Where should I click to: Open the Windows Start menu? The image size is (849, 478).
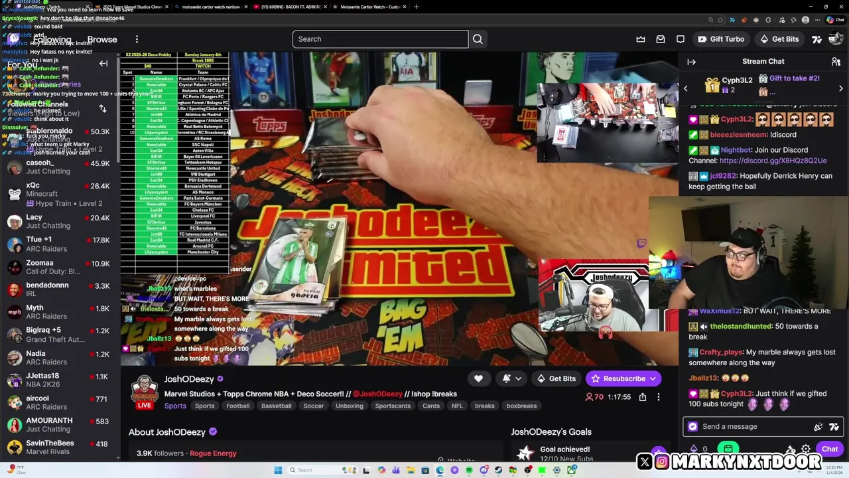[278, 470]
